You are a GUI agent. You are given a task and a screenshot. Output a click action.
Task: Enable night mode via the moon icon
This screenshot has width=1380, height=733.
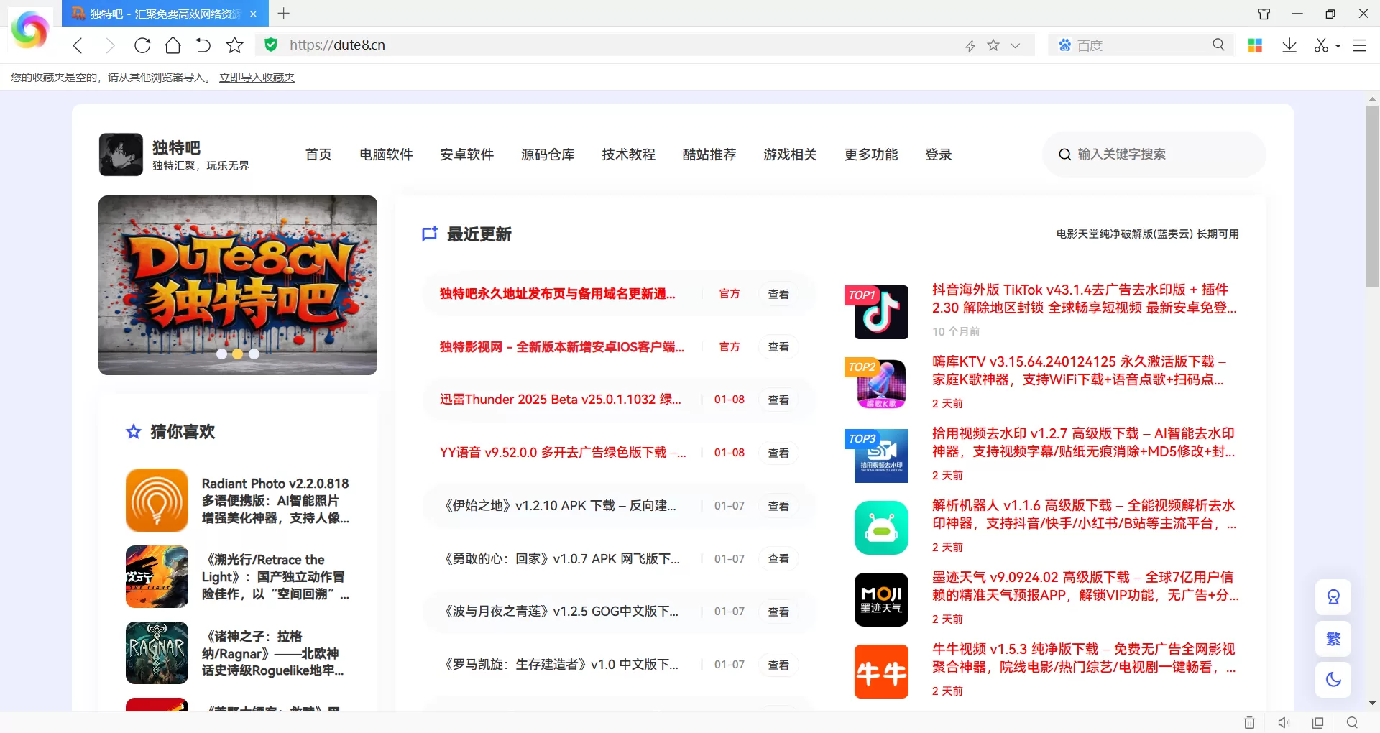[x=1333, y=679]
